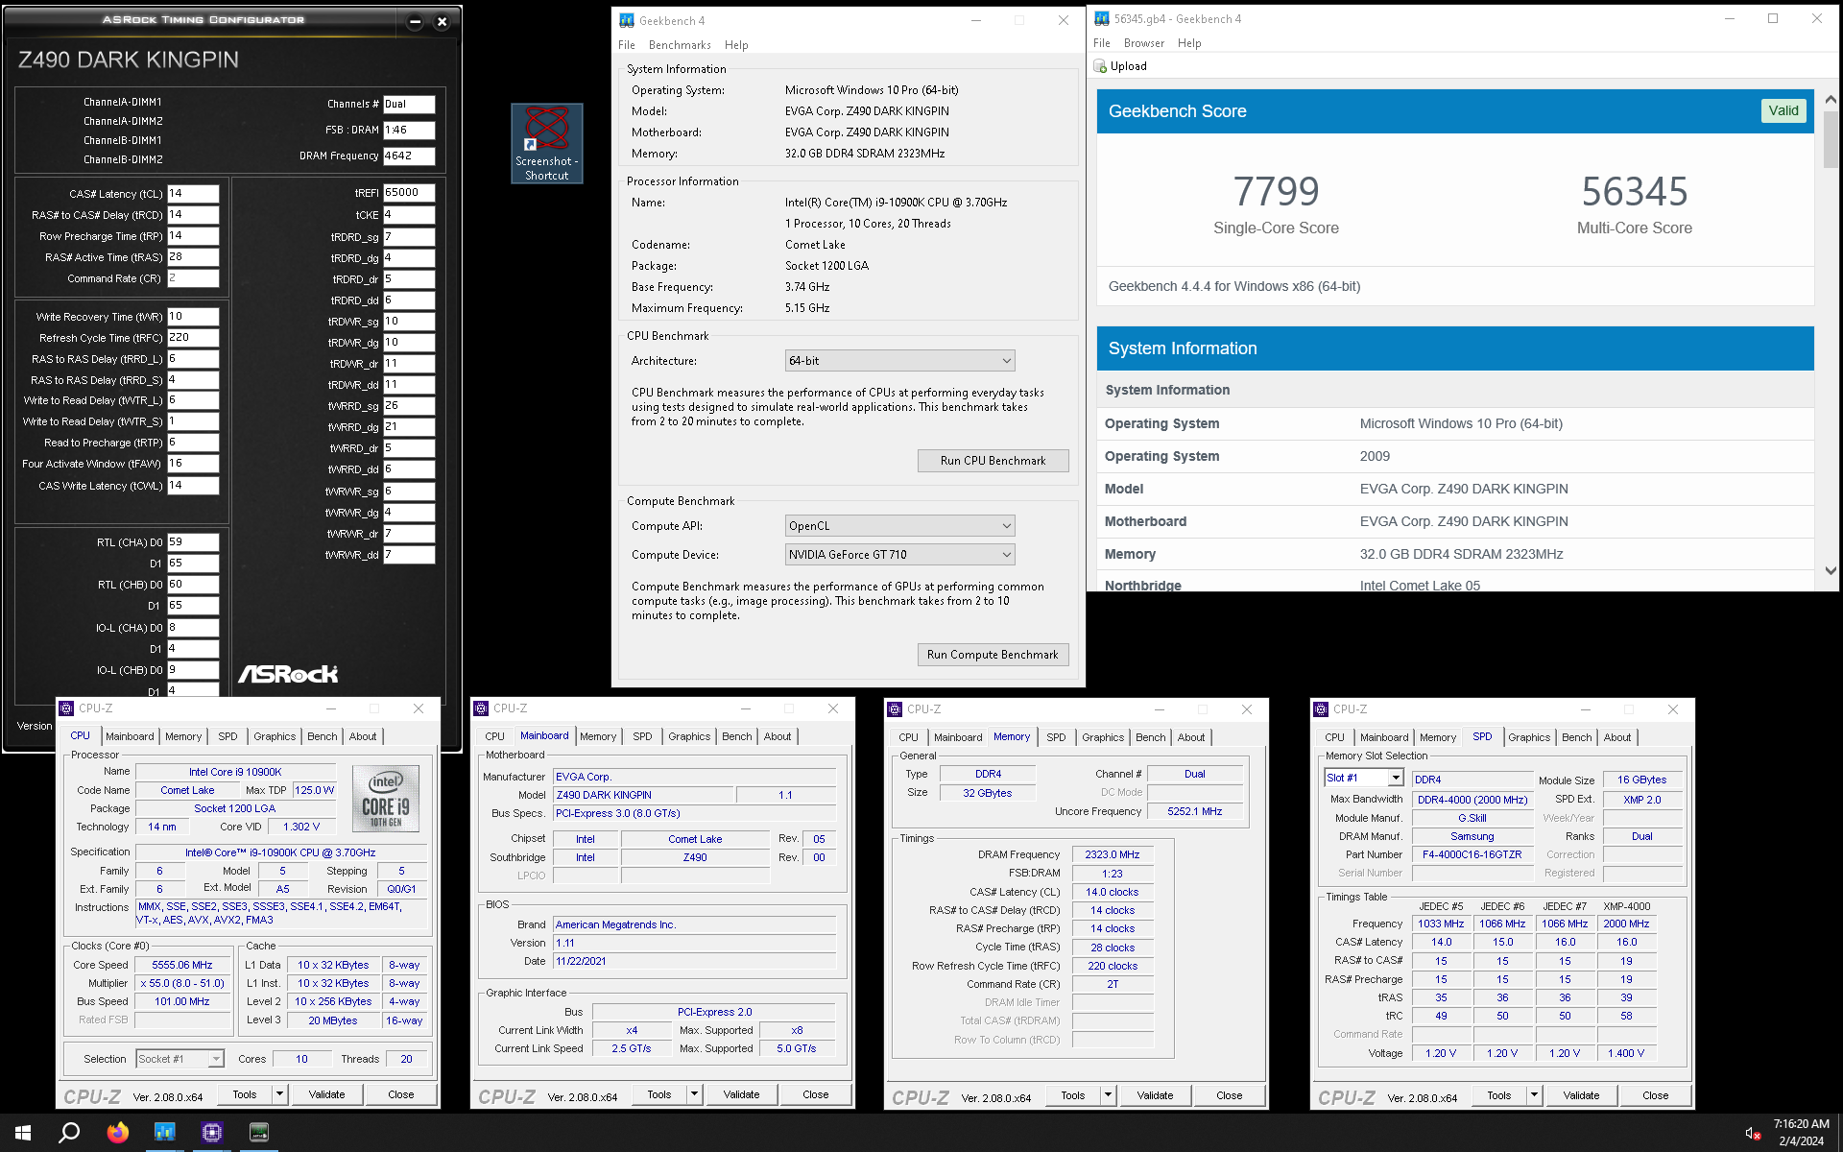Expand Tools arrow in CPU-Z Mainboard window
The height and width of the screenshot is (1152, 1843).
coord(695,1094)
